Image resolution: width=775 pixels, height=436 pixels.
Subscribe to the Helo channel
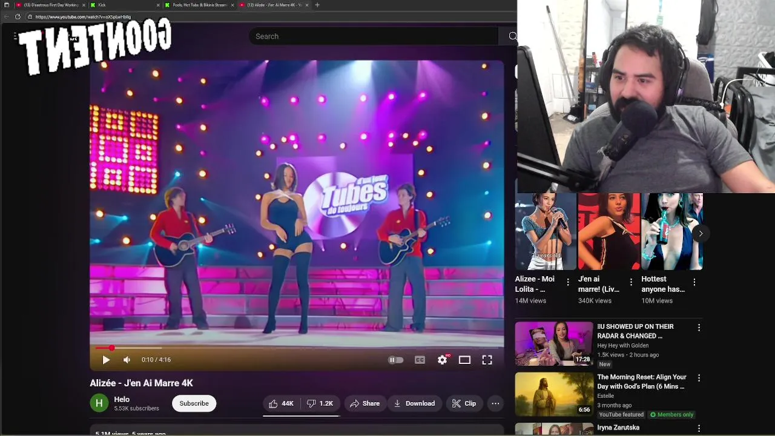pyautogui.click(x=194, y=403)
